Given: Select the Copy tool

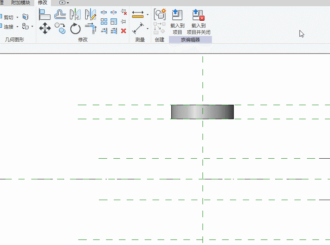Looking at the screenshot, I should [60, 29].
